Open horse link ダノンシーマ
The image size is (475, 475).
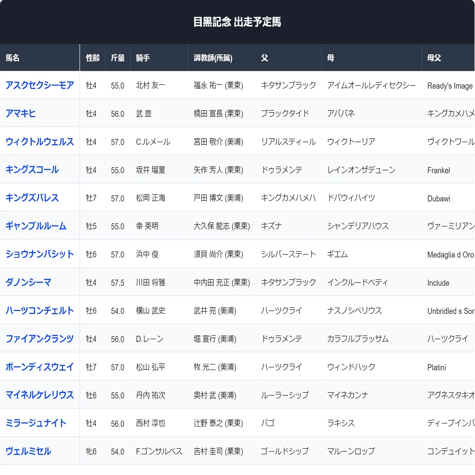click(28, 282)
